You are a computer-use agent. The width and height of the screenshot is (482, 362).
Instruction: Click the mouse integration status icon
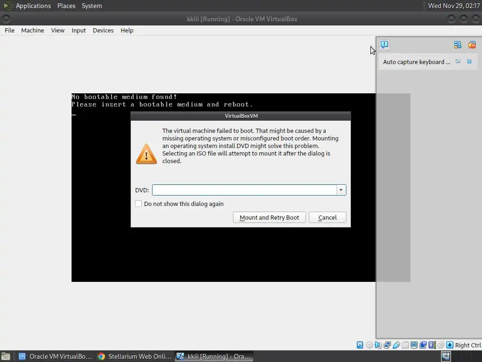441,345
